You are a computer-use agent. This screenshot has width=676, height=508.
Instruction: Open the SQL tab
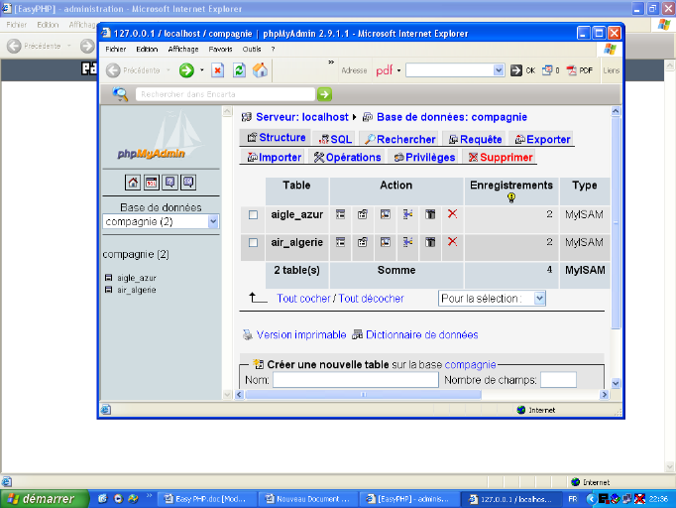[335, 139]
